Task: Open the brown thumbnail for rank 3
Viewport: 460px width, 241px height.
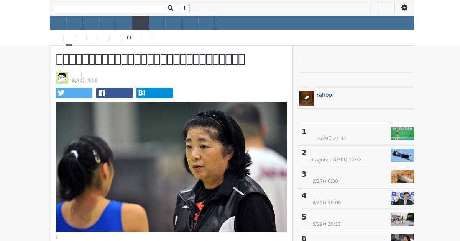Action: point(402,177)
